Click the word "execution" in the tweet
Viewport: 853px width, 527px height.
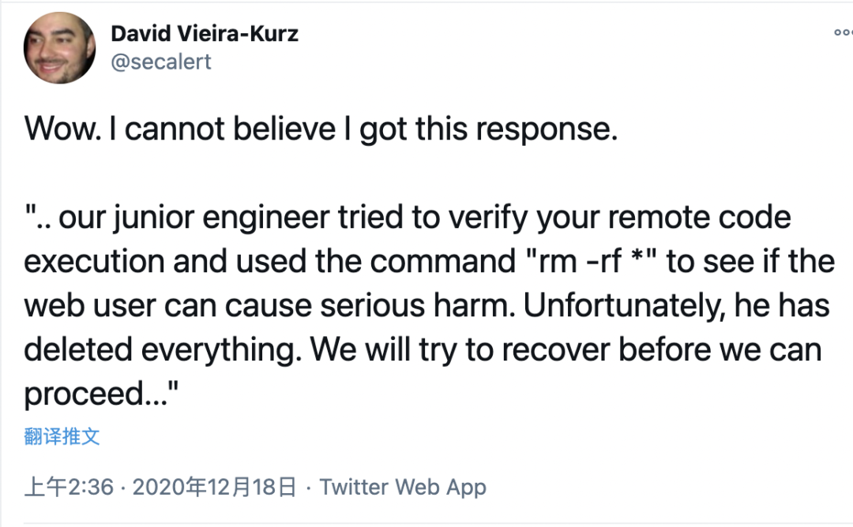[x=94, y=261]
